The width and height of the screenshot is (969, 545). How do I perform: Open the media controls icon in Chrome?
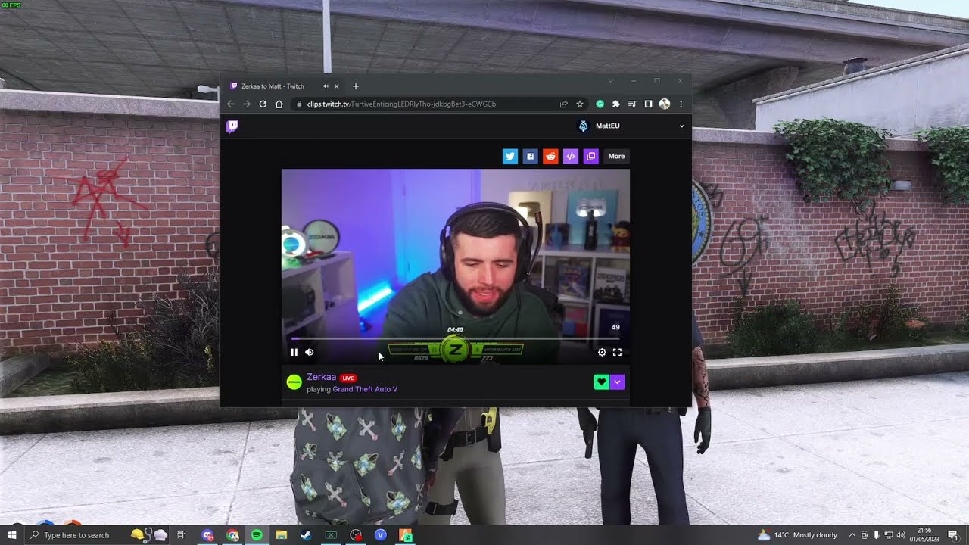click(x=632, y=104)
